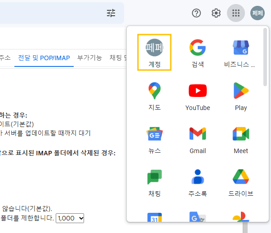Open the Settings gear icon
The image size is (271, 233).
[216, 13]
